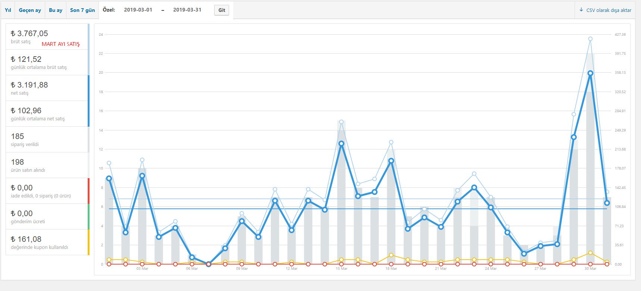Click the yellow coupon point on 30 Mar
Viewport: 641px width, 291px height.
(x=590, y=253)
